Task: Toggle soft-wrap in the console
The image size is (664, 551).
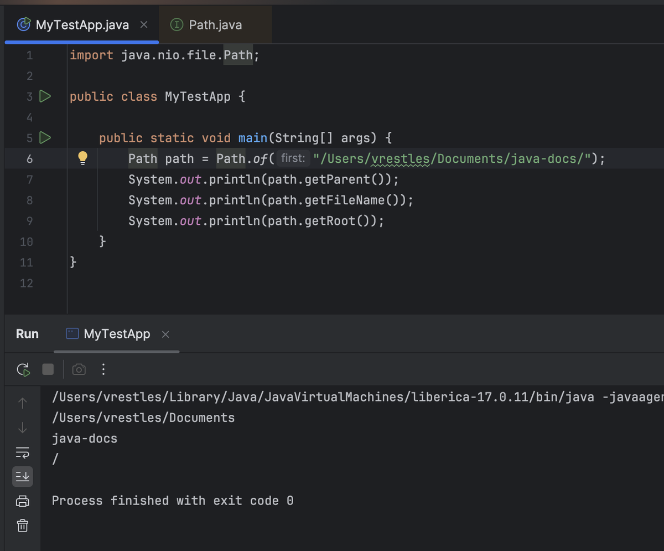Action: coord(23,453)
